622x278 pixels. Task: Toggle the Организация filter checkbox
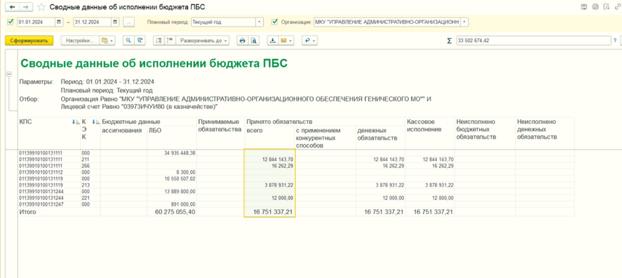275,22
